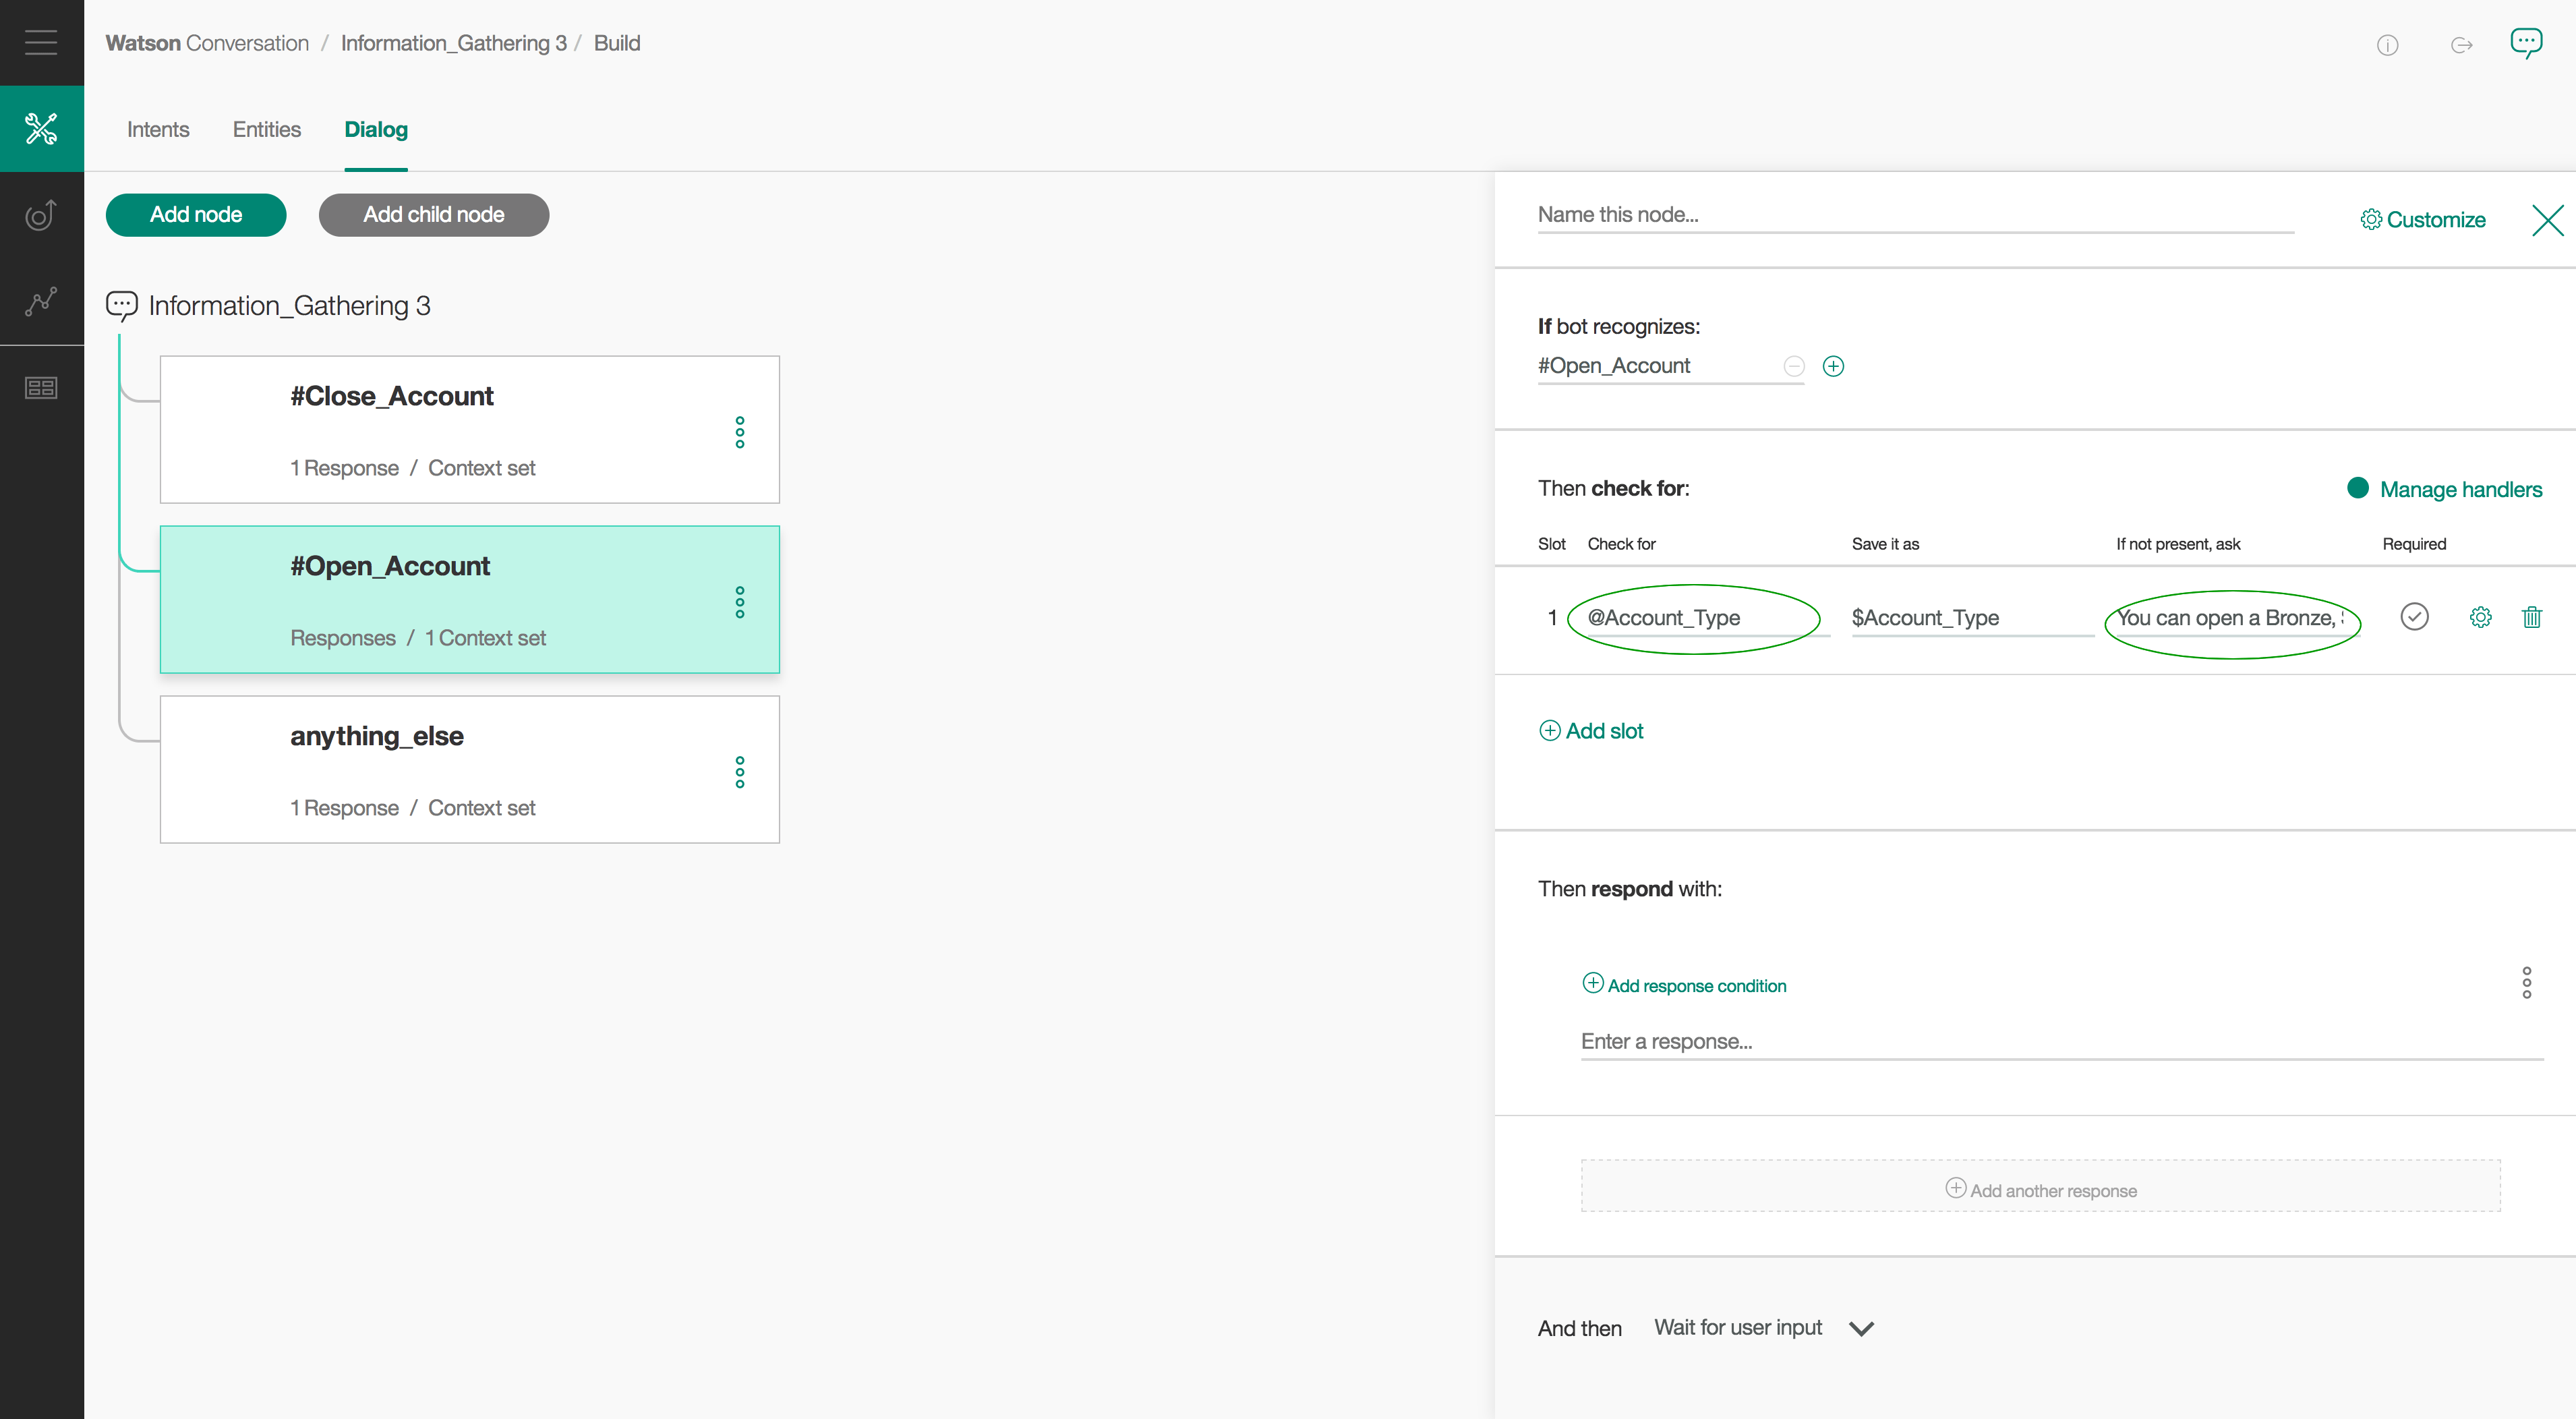Open the Try it out chat panel
The width and height of the screenshot is (2576, 1419).
pyautogui.click(x=2525, y=43)
